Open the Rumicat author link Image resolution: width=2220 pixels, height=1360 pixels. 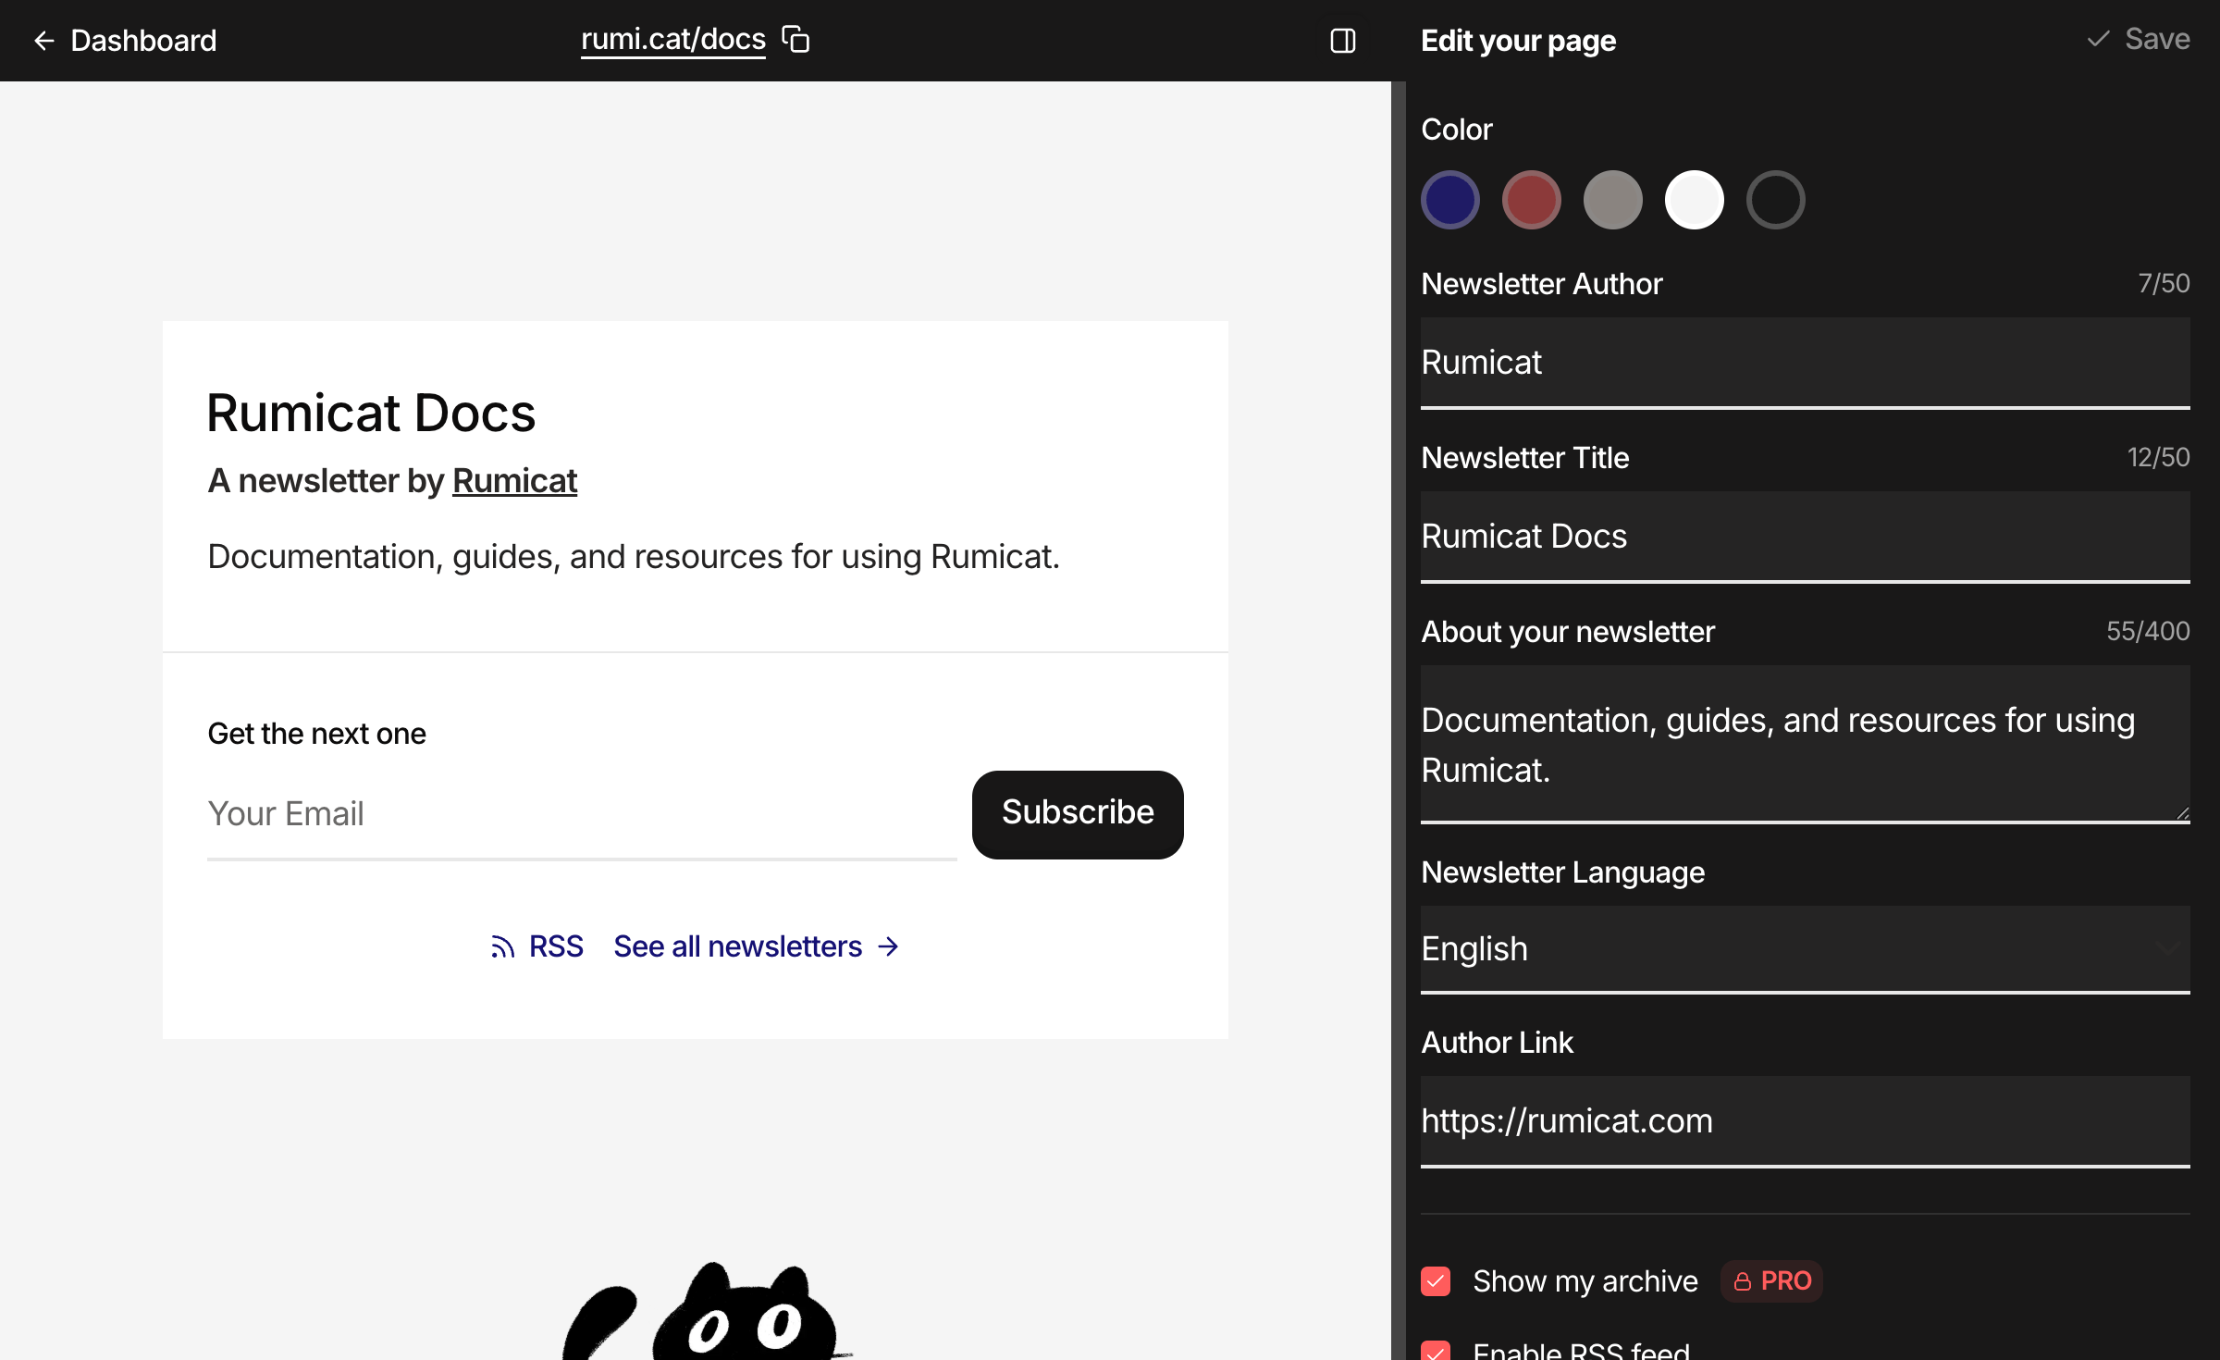514,481
